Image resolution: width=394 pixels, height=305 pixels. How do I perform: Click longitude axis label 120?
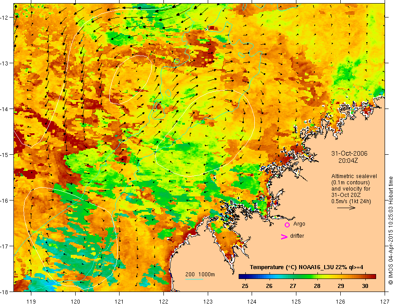[x=75, y=301]
